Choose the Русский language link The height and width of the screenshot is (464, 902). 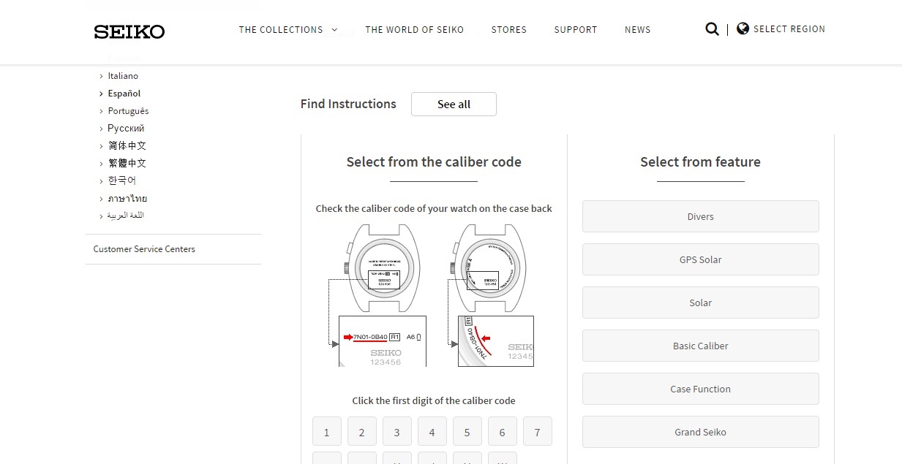click(x=126, y=128)
